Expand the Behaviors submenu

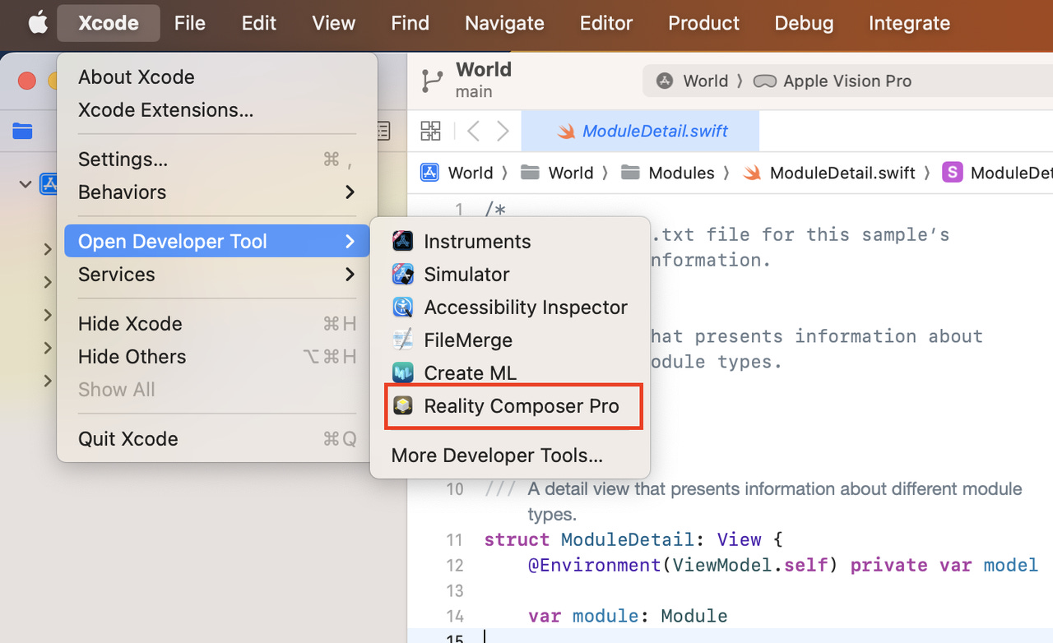[217, 192]
